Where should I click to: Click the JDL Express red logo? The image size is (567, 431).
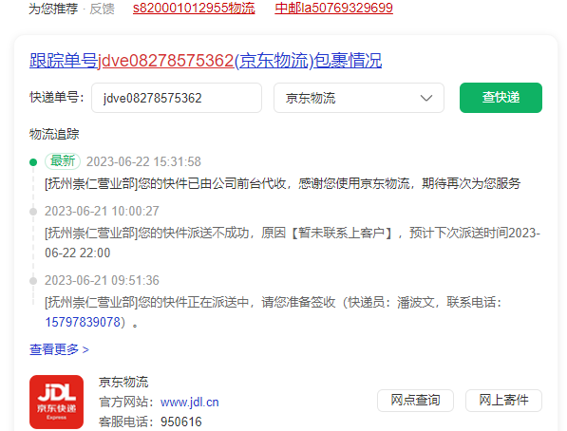[56, 402]
